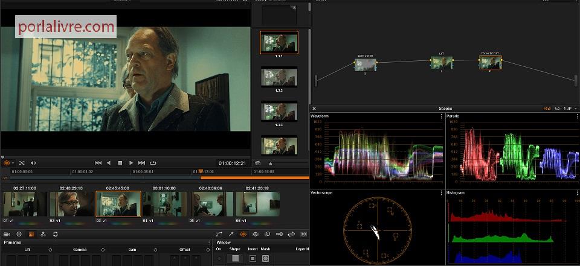Click the v1 track label on mini timeline
The width and height of the screenshot is (580, 266).
point(5,178)
